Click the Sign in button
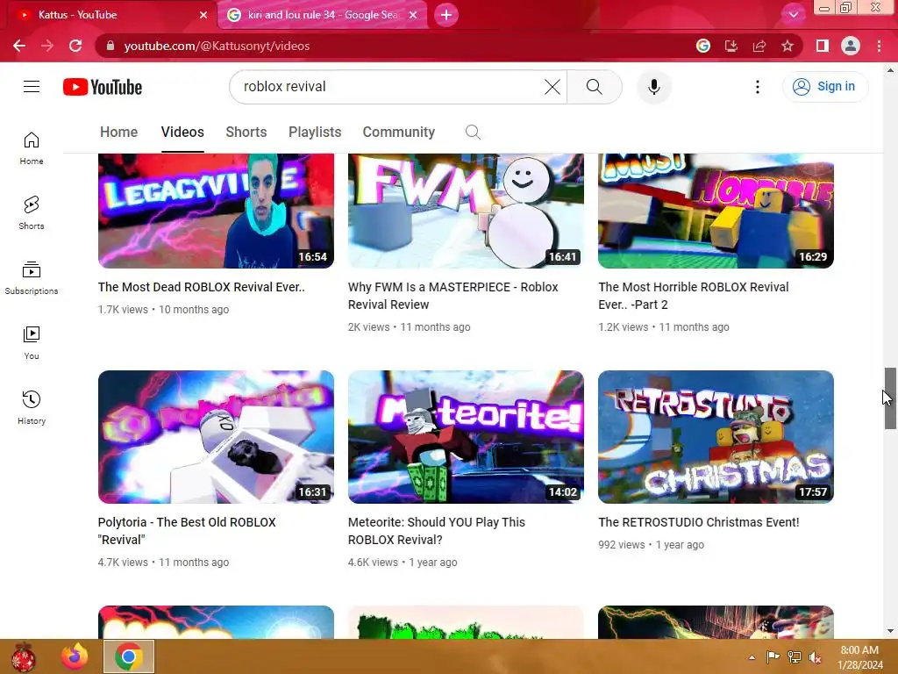The width and height of the screenshot is (898, 674). pos(824,87)
